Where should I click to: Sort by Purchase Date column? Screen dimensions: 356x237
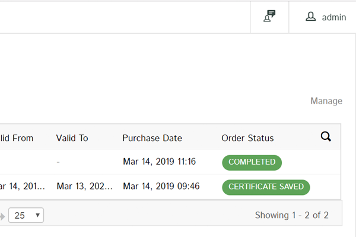152,138
